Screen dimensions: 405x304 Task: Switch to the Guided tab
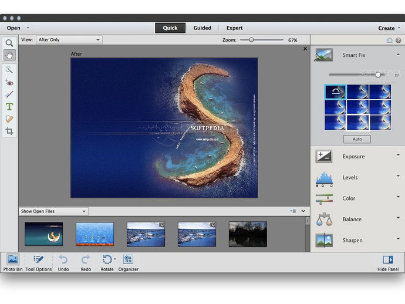(203, 28)
